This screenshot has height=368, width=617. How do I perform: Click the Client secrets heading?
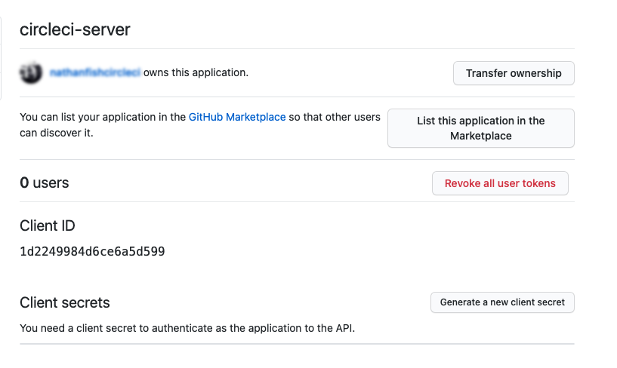tap(65, 302)
